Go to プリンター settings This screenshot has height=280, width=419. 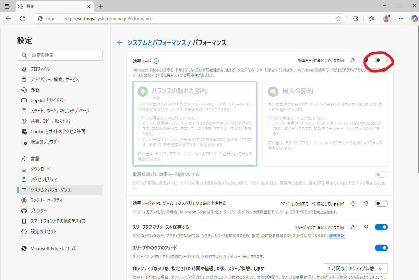click(x=60, y=210)
